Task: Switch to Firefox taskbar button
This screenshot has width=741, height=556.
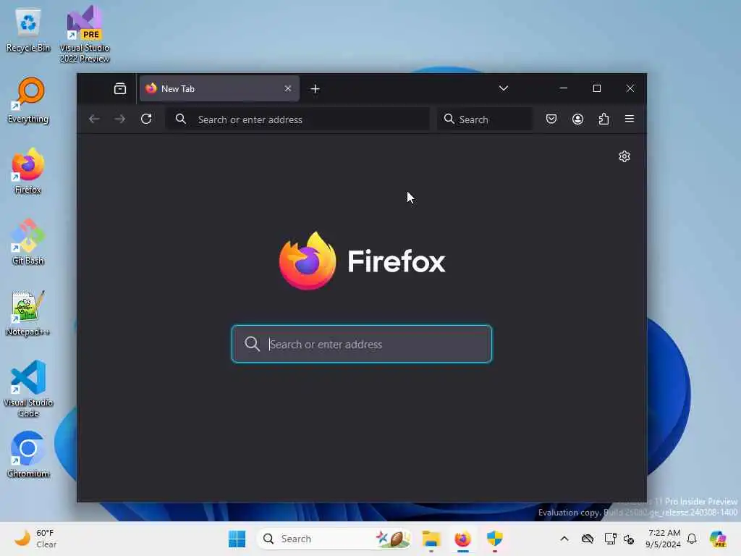Action: click(462, 539)
